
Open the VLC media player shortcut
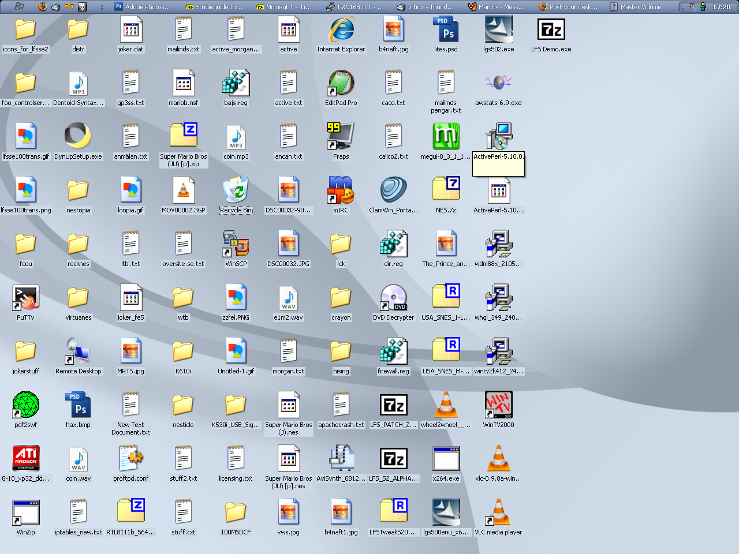(x=498, y=512)
